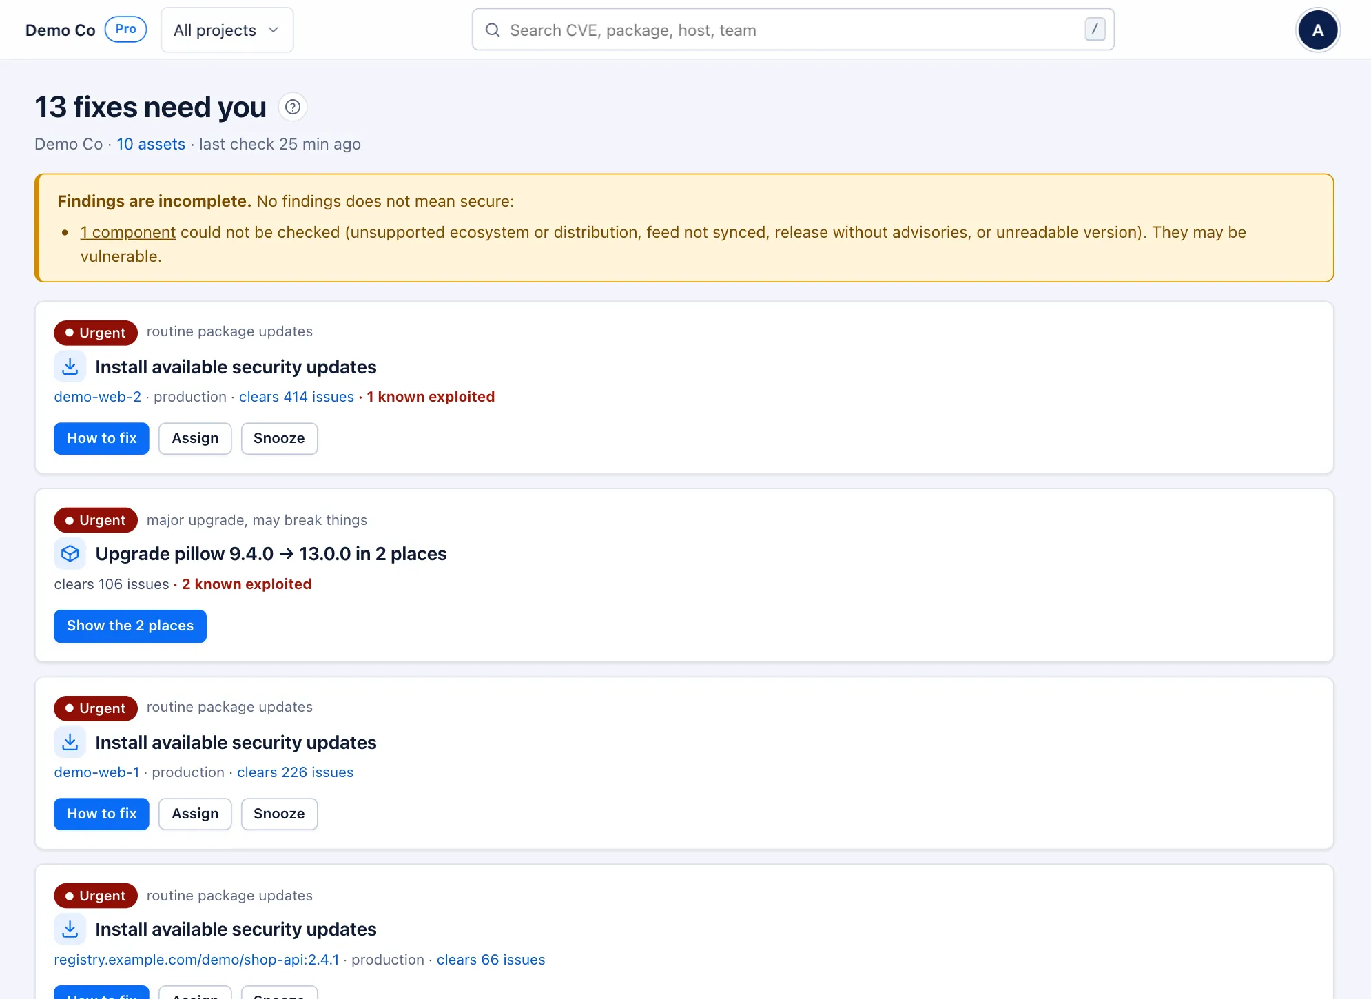Screen dimensions: 1371x999
Task: Click the download icon on the demo-web-1 card
Action: pos(70,742)
